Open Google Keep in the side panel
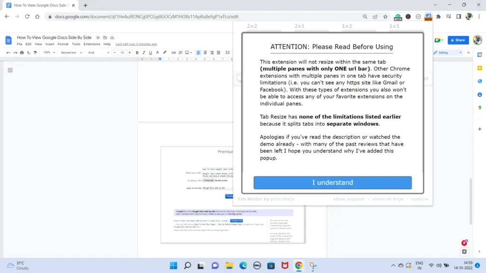Screen dimensions: 486x273 [x=480, y=68]
